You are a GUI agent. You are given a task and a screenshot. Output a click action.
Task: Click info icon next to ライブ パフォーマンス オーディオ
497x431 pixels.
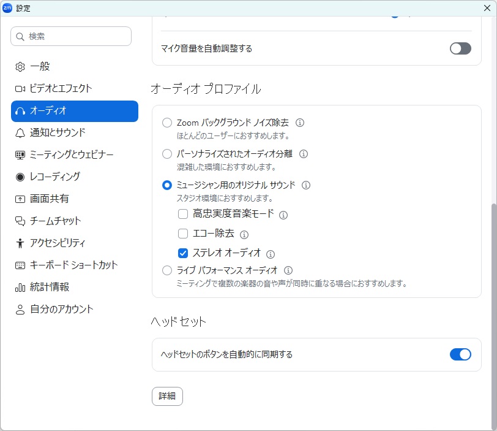pos(288,270)
